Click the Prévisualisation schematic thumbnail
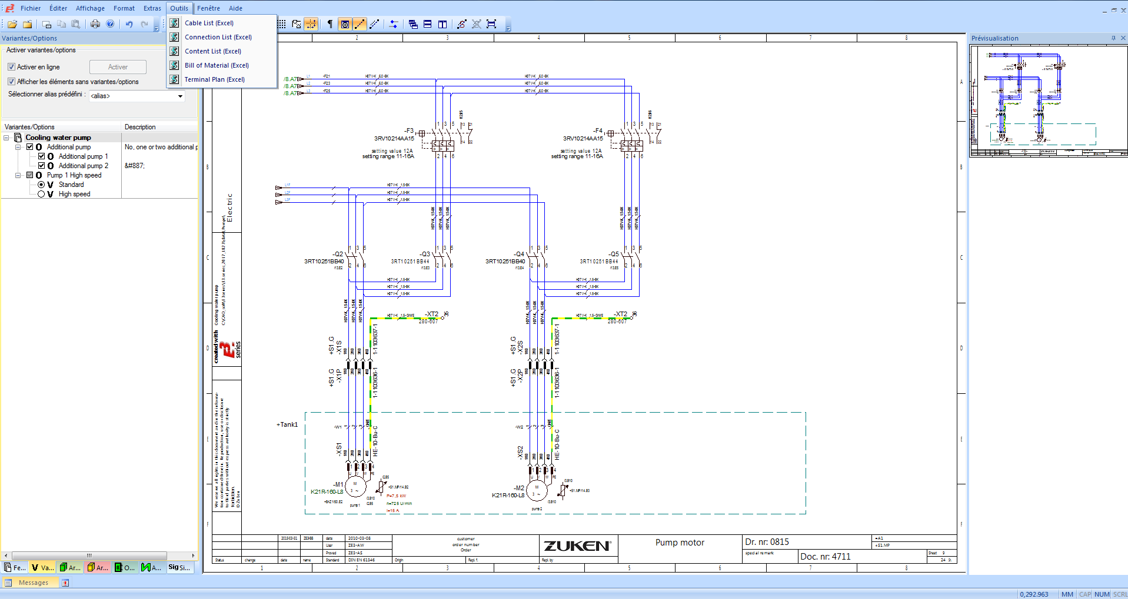Image resolution: width=1128 pixels, height=599 pixels. pyautogui.click(x=1049, y=101)
